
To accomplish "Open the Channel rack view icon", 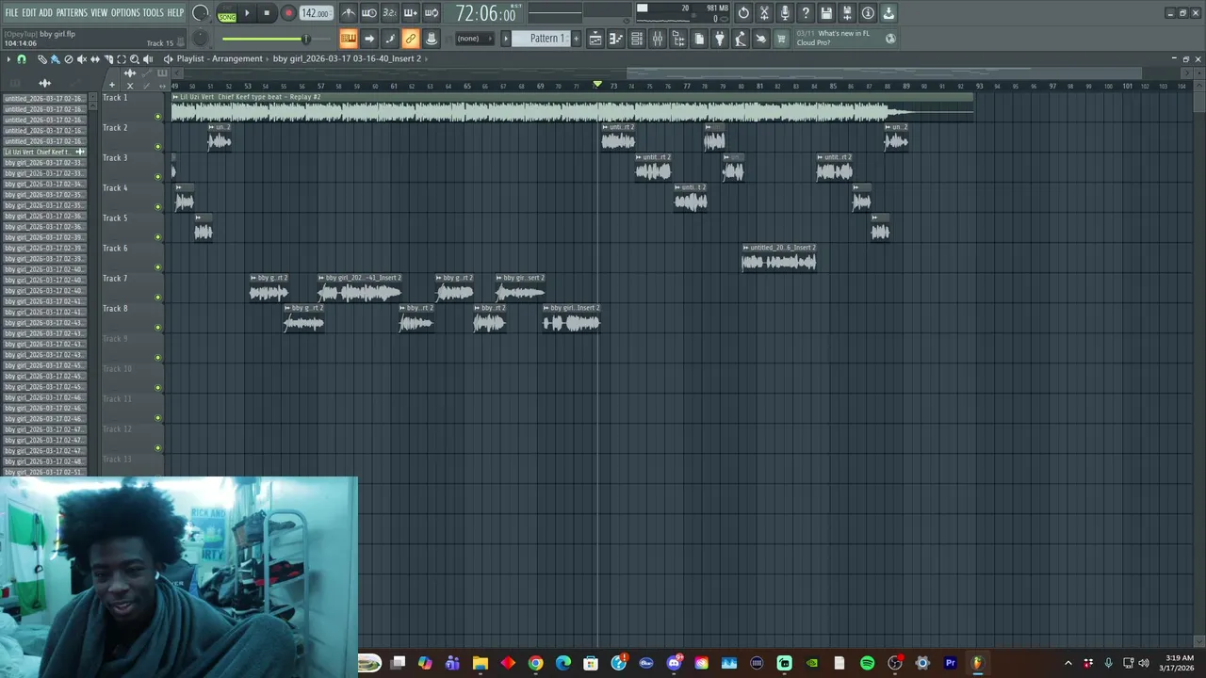I will [x=637, y=39].
